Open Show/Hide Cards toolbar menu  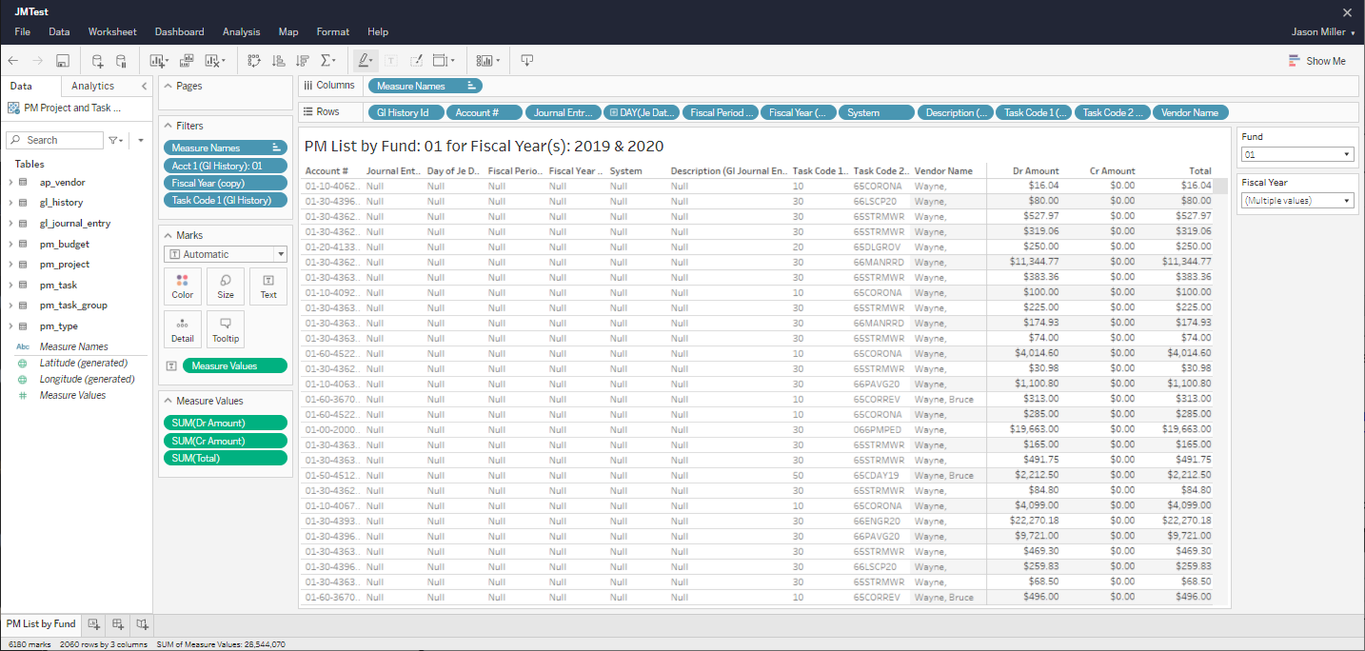click(488, 61)
